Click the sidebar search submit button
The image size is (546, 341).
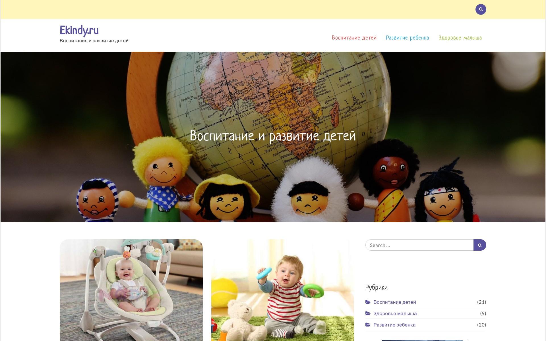click(x=480, y=245)
